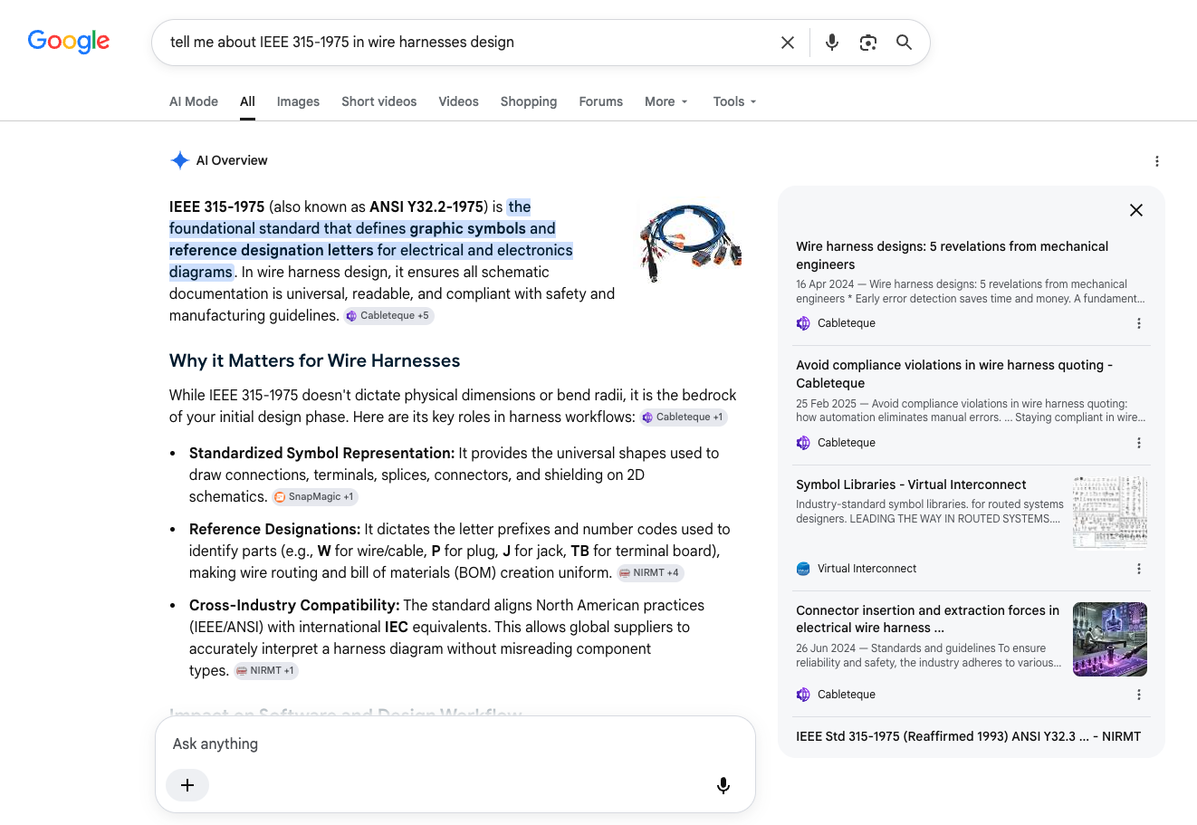Viewport: 1197px width, 825px height.
Task: Clear the search query text
Action: tap(788, 43)
